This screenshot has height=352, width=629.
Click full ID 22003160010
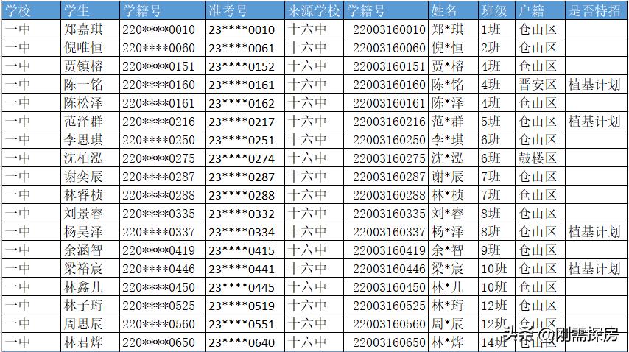389,29
